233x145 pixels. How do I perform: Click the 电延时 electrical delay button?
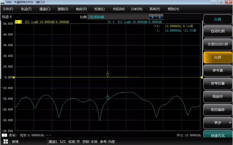218,96
